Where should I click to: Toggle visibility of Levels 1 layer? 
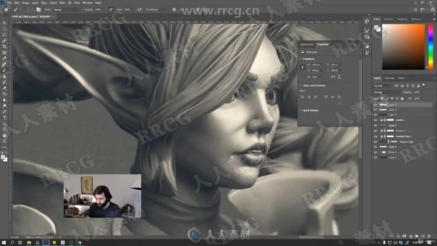tap(376, 120)
